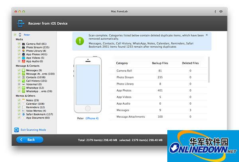Click the App Photos icon

click(x=24, y=55)
